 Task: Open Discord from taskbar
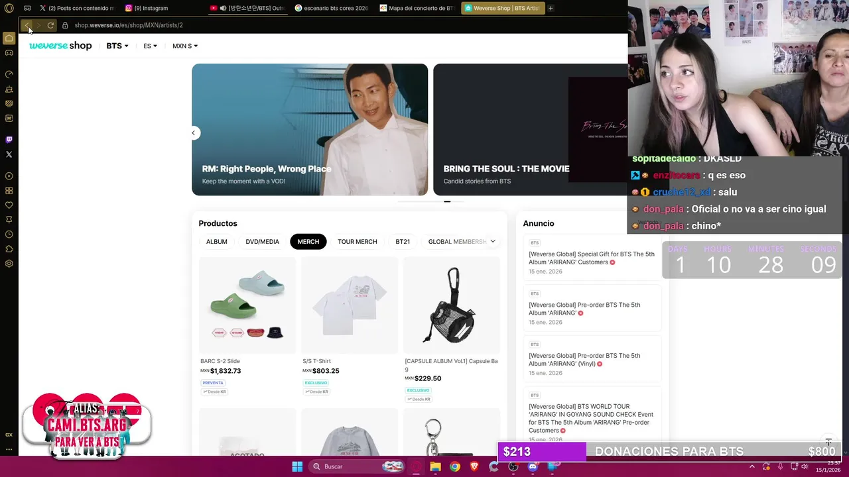(533, 466)
